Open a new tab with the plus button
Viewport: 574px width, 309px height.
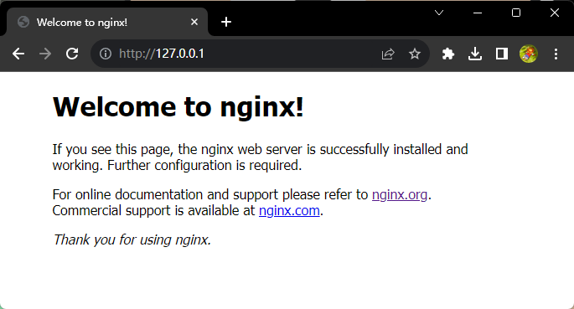[x=226, y=22]
